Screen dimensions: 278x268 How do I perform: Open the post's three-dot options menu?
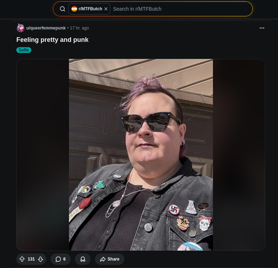tap(262, 28)
